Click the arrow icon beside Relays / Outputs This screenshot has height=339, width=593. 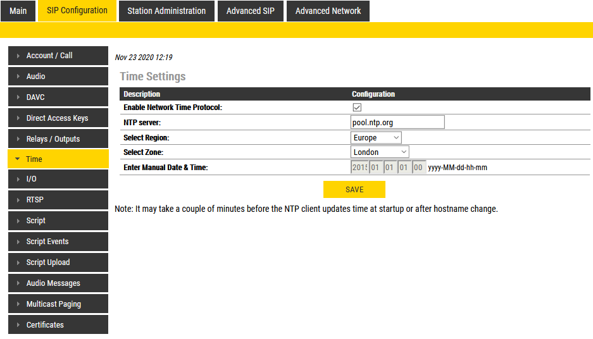18,139
